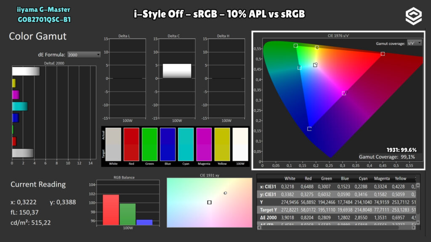Select the 'Target Y' row label
The image size is (431, 242).
pyautogui.click(x=269, y=210)
